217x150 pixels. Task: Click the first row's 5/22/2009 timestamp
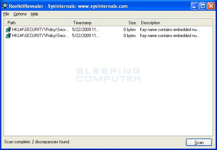[85, 30]
